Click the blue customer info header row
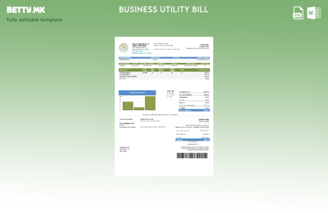 tap(164, 58)
